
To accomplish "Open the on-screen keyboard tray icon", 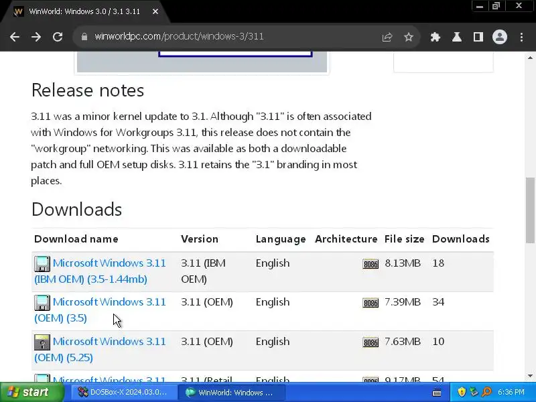I will click(437, 392).
